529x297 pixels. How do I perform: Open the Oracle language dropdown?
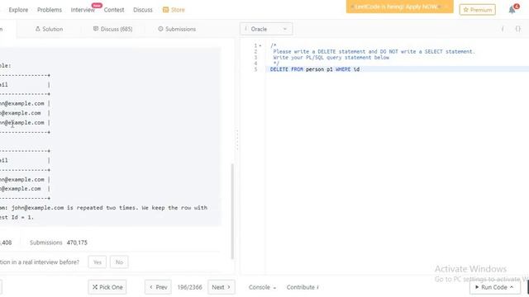(266, 29)
